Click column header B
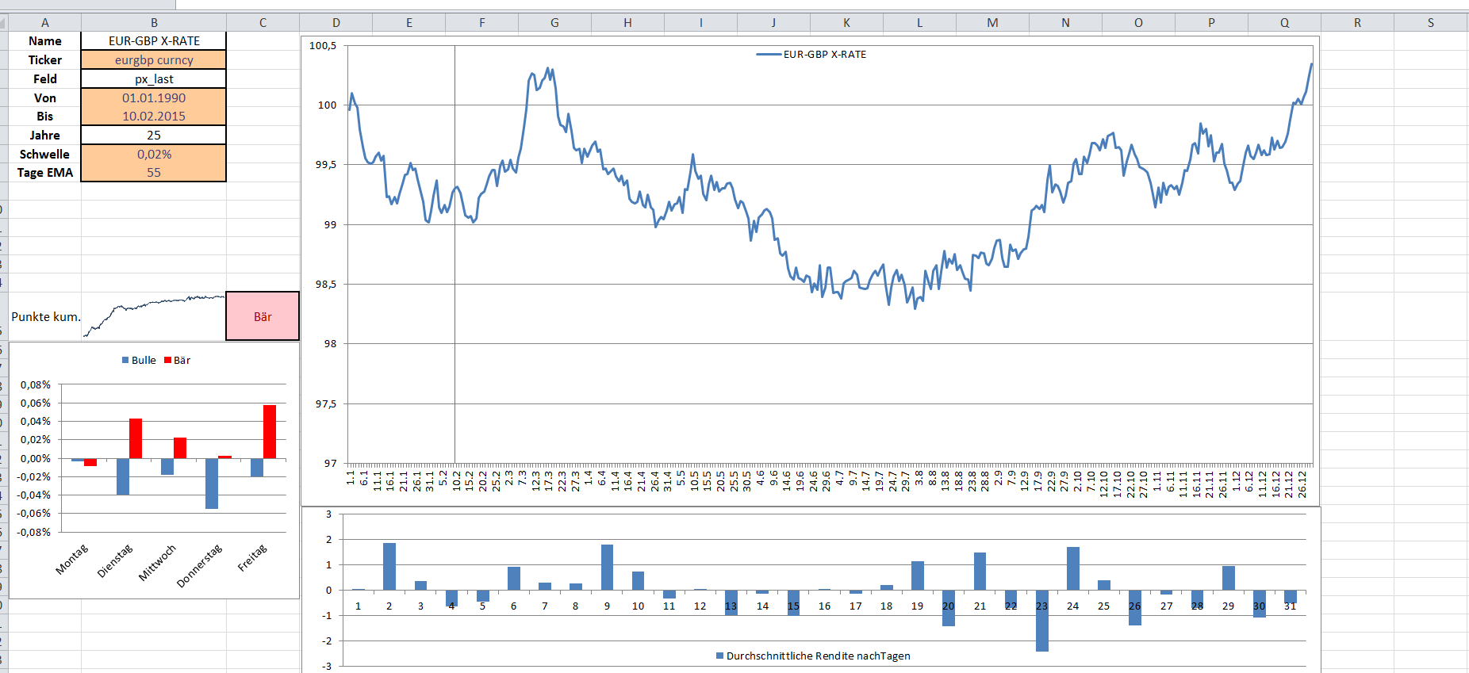Screen dimensions: 1469x673 (154, 23)
